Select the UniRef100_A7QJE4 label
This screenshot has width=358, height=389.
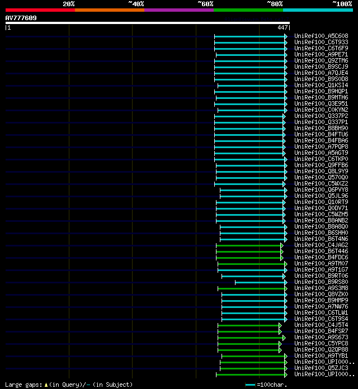pos(321,73)
